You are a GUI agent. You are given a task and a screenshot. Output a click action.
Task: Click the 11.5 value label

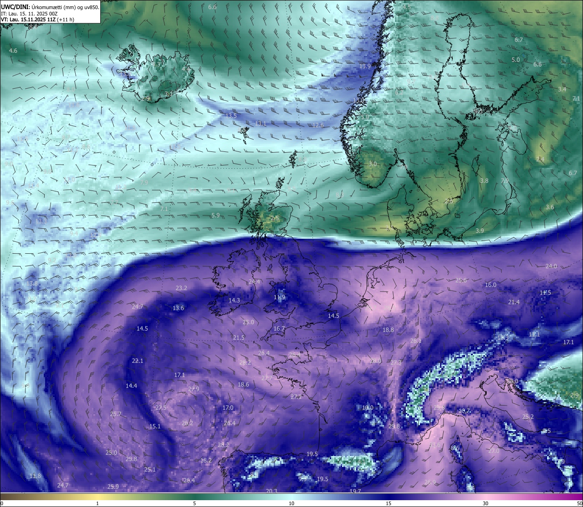[545, 292]
